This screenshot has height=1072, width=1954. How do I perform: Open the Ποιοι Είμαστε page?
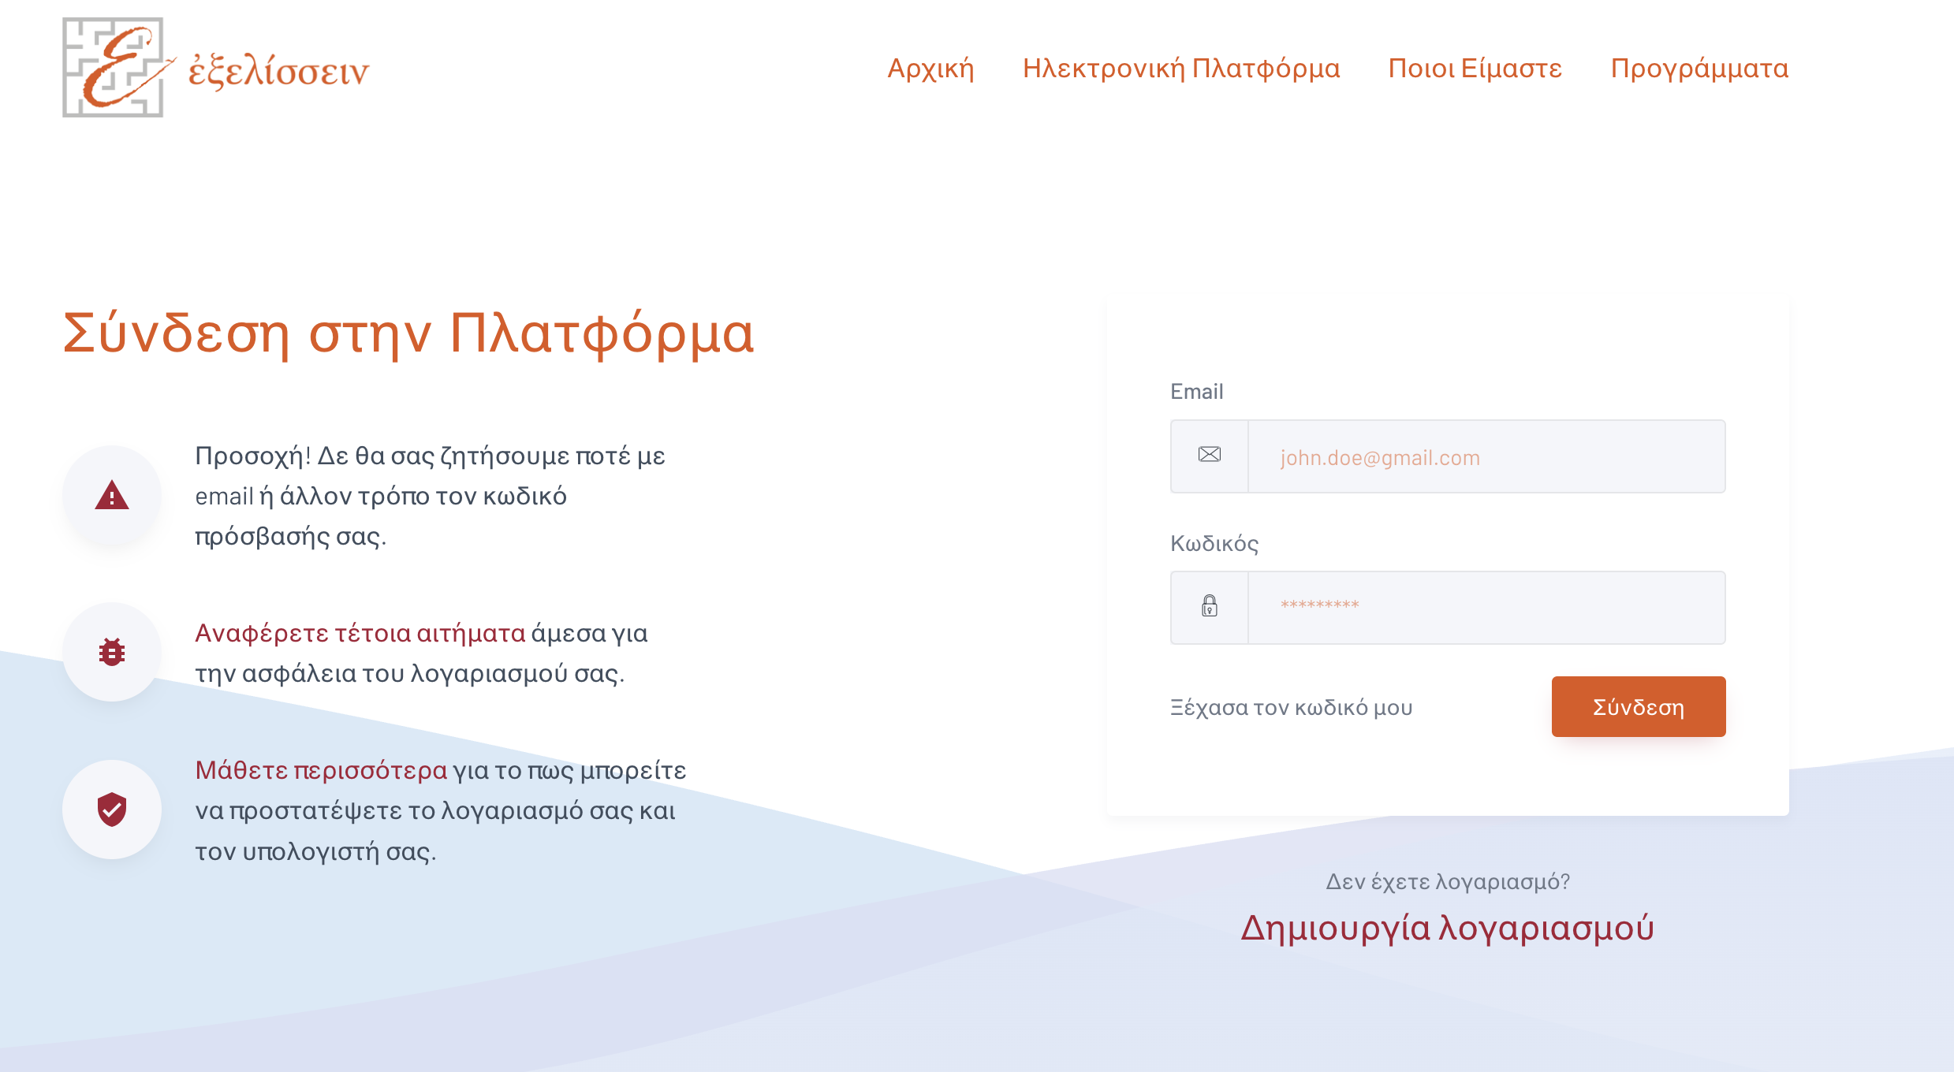pos(1474,69)
